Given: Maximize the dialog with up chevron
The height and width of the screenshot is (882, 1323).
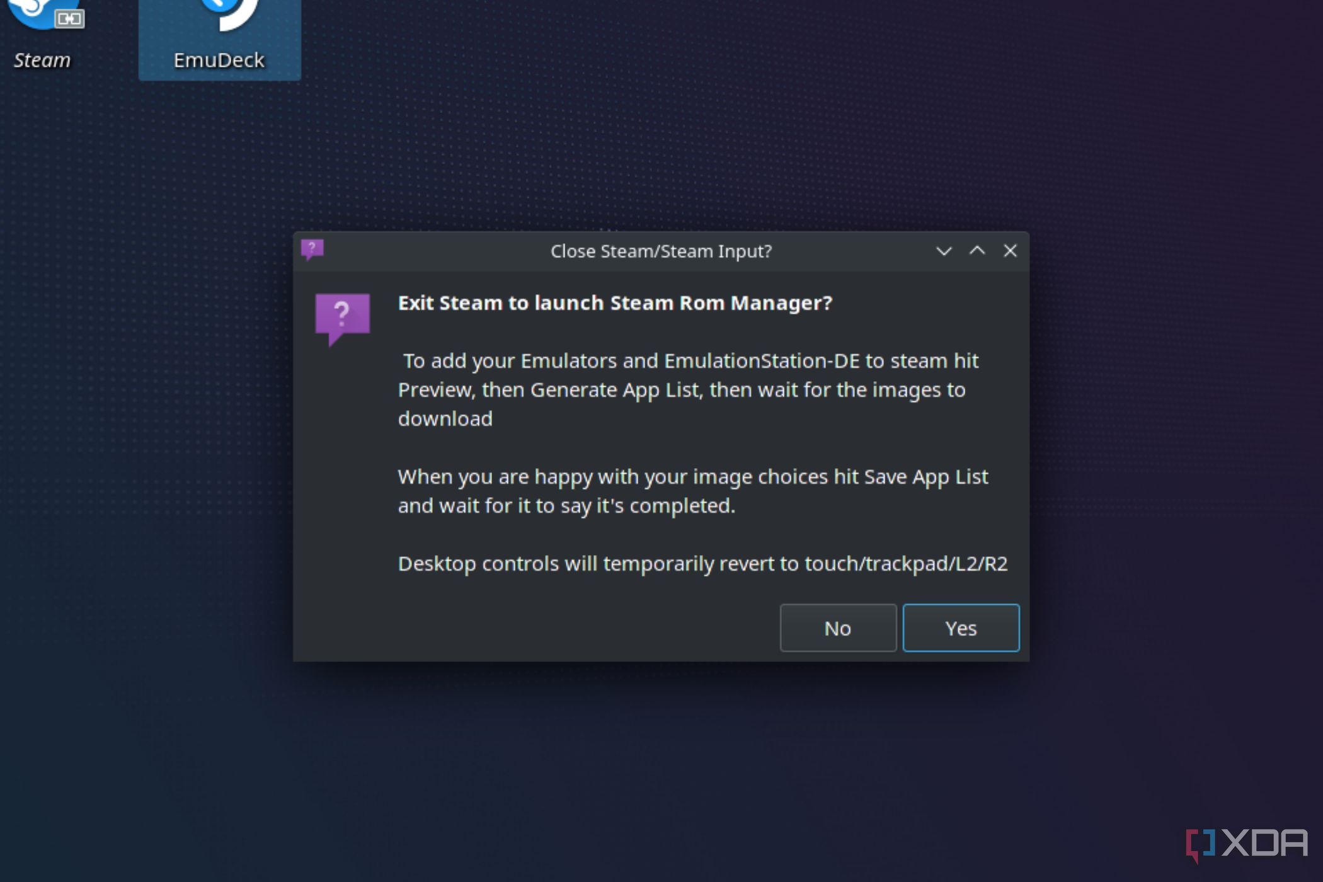Looking at the screenshot, I should click(x=977, y=251).
